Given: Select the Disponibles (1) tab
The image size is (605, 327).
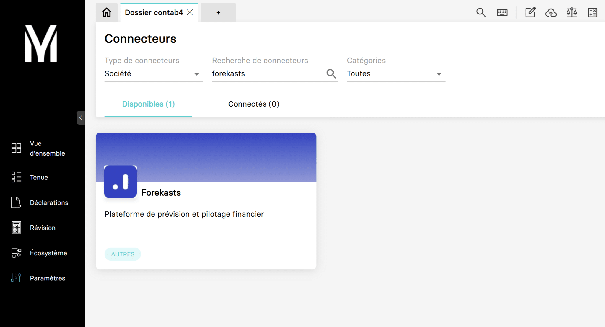Looking at the screenshot, I should (x=148, y=104).
